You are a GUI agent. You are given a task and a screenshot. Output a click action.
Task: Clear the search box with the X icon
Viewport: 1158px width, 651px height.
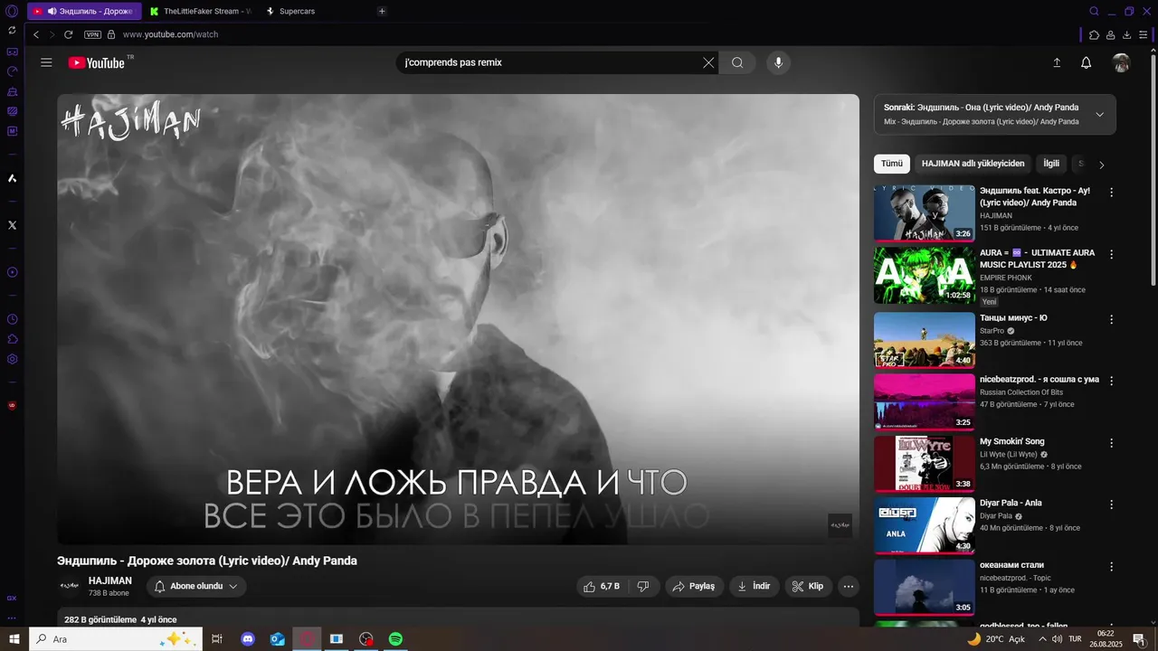tap(708, 62)
